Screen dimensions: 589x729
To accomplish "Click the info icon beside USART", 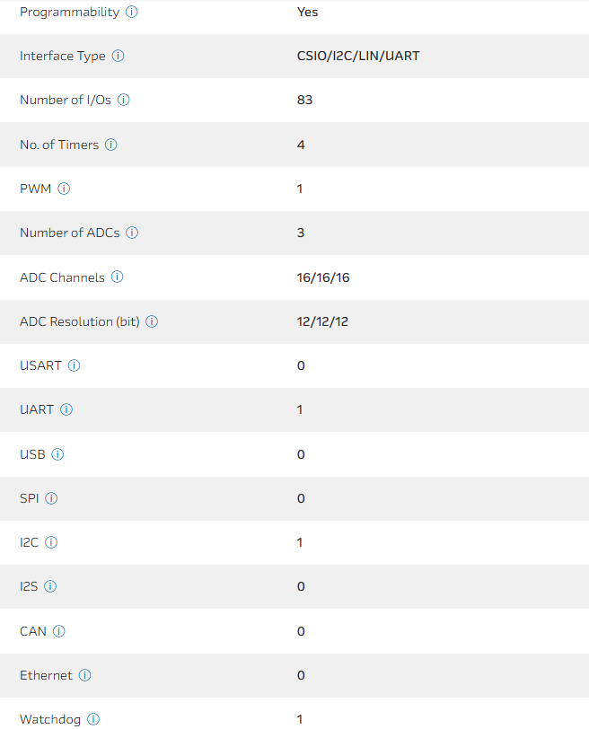I will [75, 365].
